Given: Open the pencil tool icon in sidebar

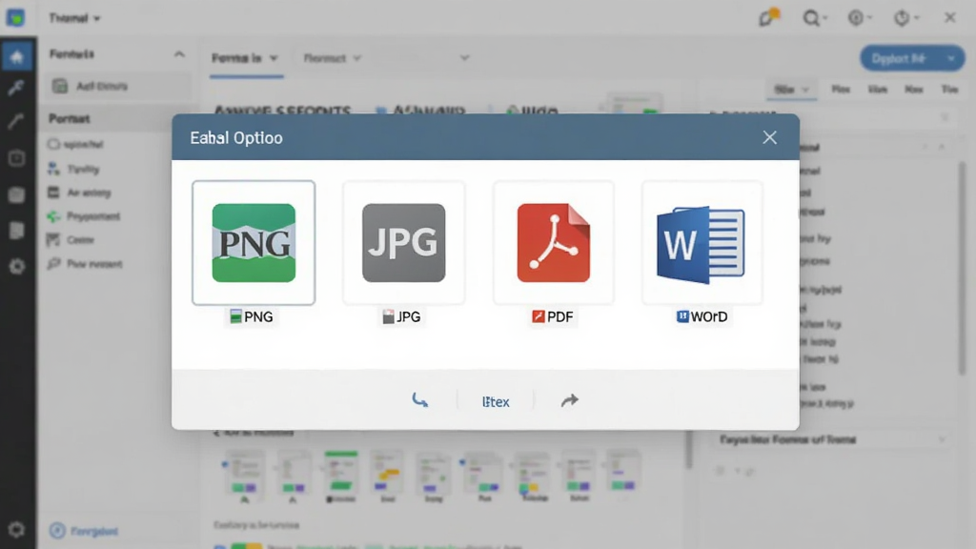Looking at the screenshot, I should point(16,121).
